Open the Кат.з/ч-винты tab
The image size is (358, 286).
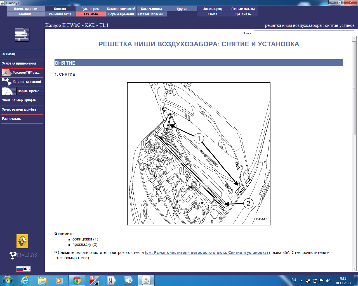(152, 9)
